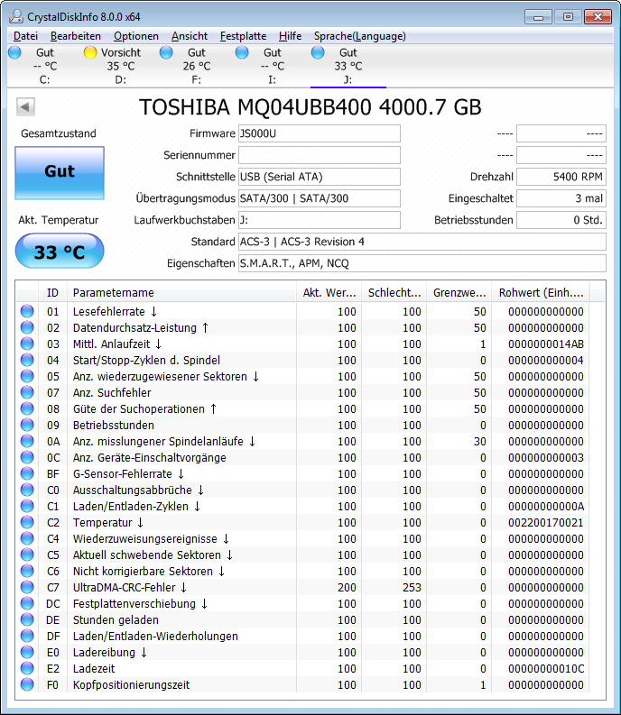Sort by Akt. Wer... column header
Screen dimensions: 621x715
(x=329, y=293)
